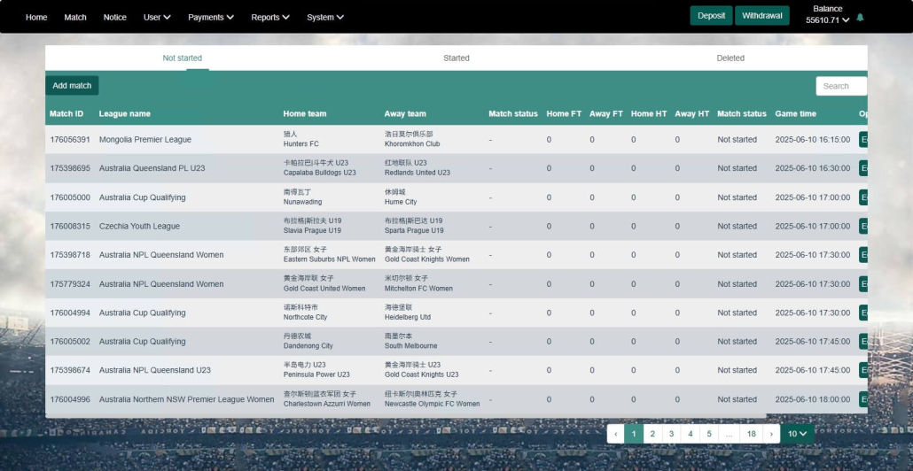Screen dimensions: 913x471
Task: Click the edit button for match 176008315
Action: 863,226
